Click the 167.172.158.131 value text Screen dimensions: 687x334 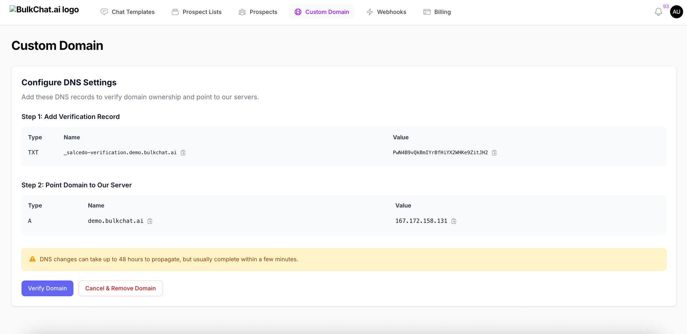(x=421, y=221)
